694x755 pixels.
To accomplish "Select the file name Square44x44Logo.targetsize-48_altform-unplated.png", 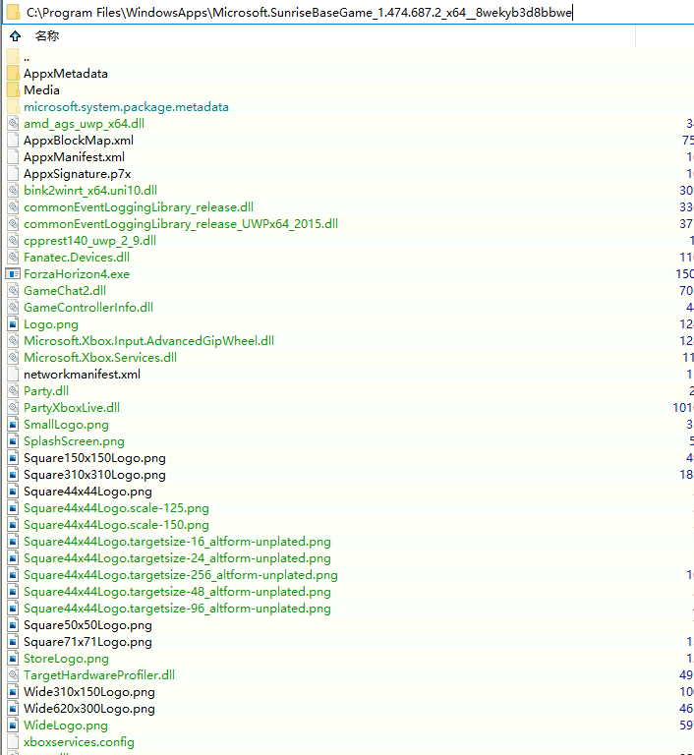I will (177, 592).
